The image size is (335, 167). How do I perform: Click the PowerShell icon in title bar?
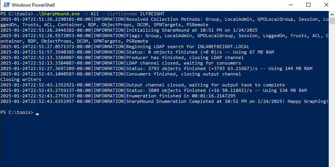tap(5, 5)
